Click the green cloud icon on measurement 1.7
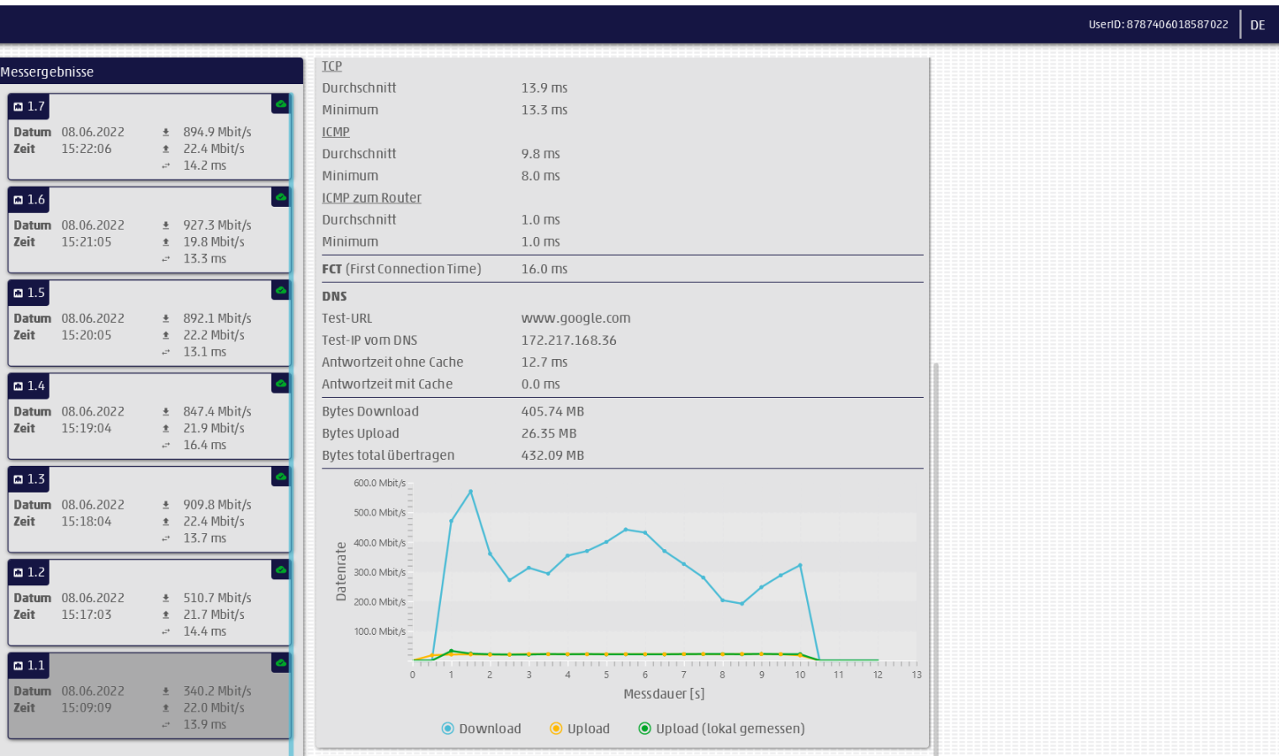This screenshot has height=756, width=1279. pyautogui.click(x=281, y=104)
